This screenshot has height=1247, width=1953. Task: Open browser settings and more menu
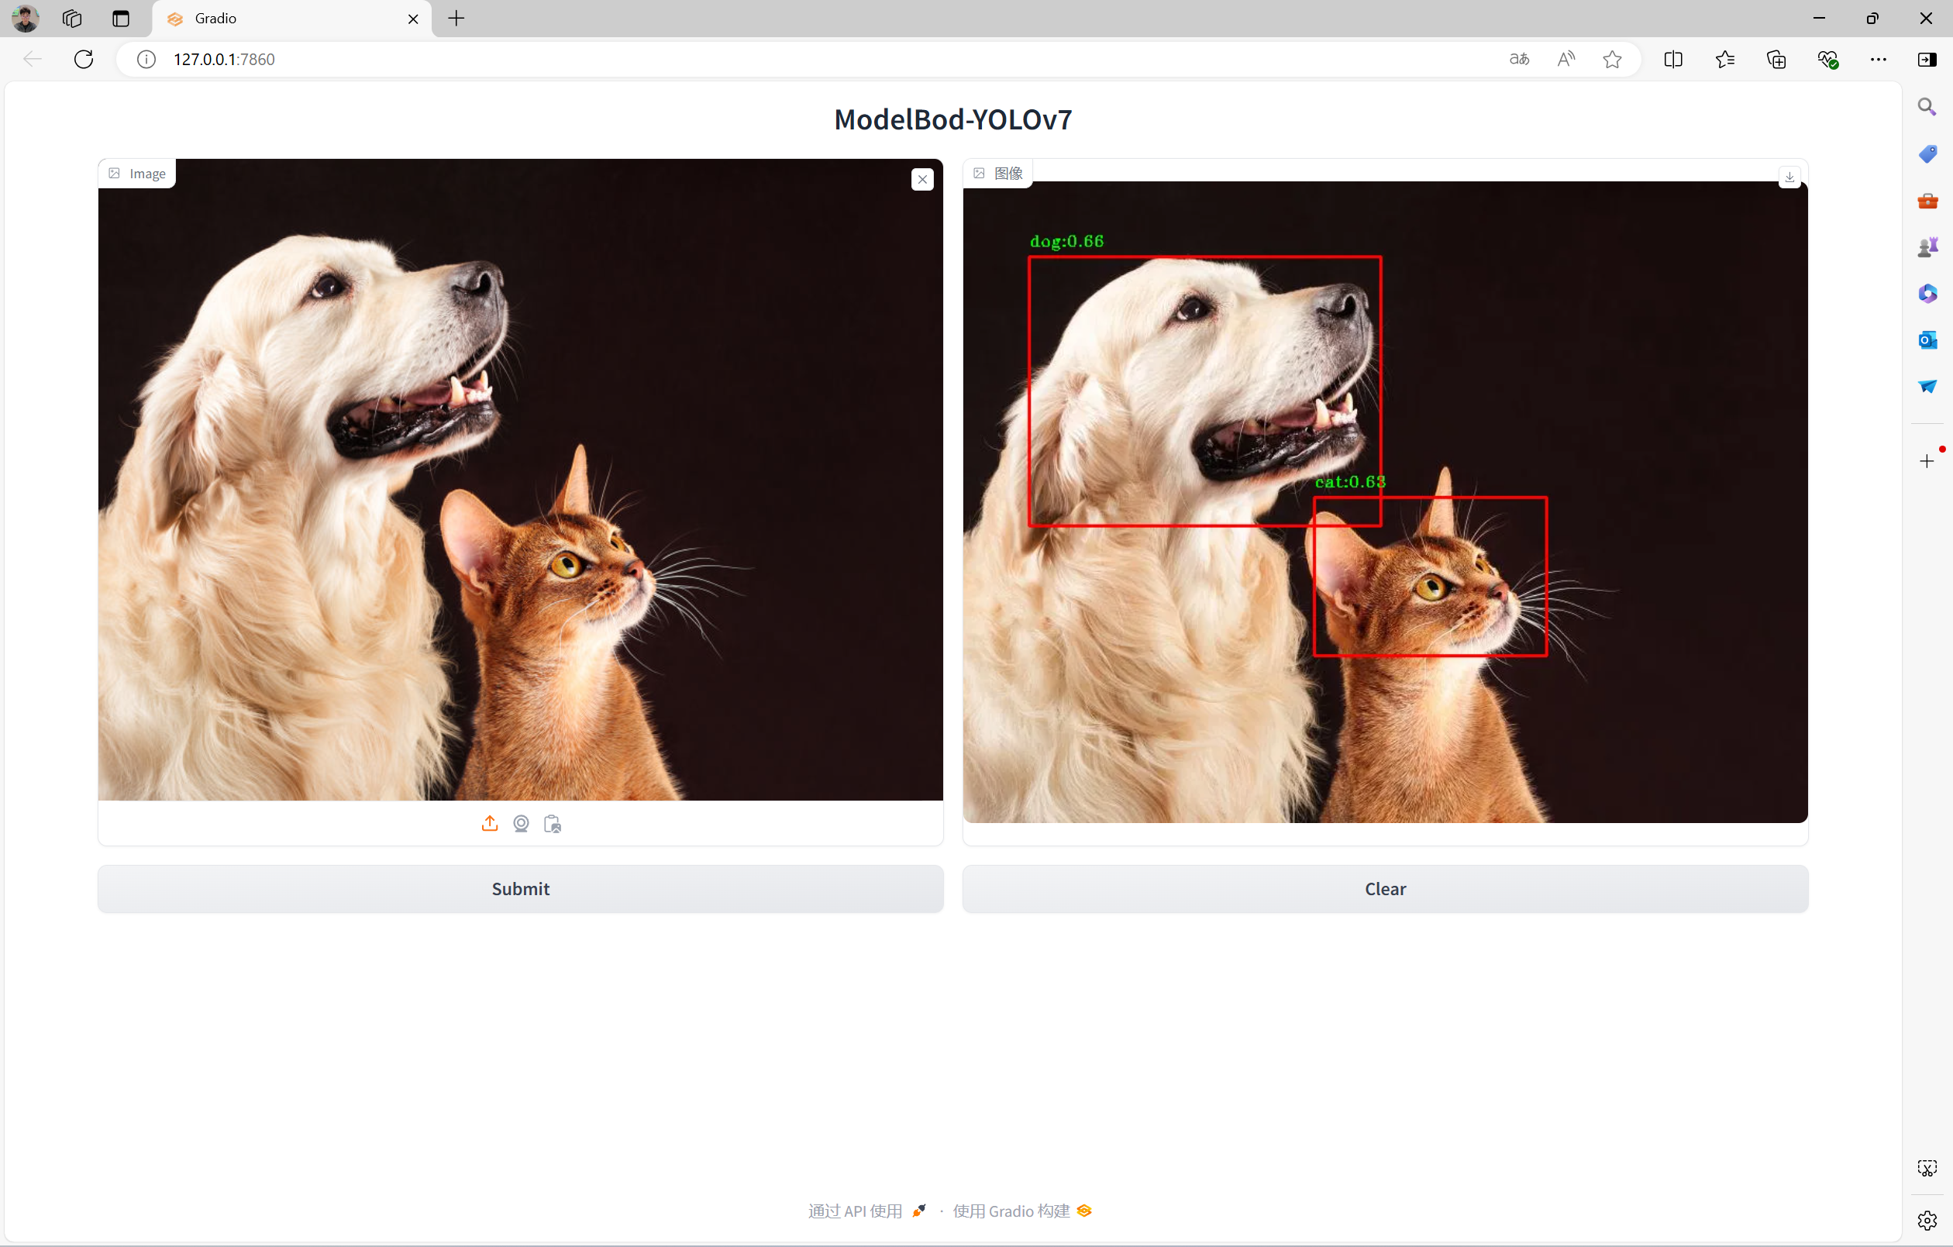tap(1878, 59)
